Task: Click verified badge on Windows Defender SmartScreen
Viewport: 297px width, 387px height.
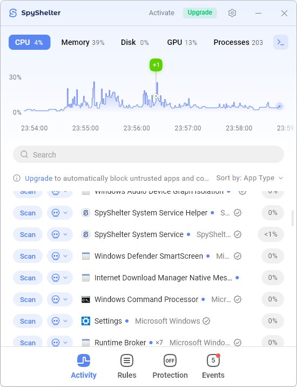Action: coord(238,256)
